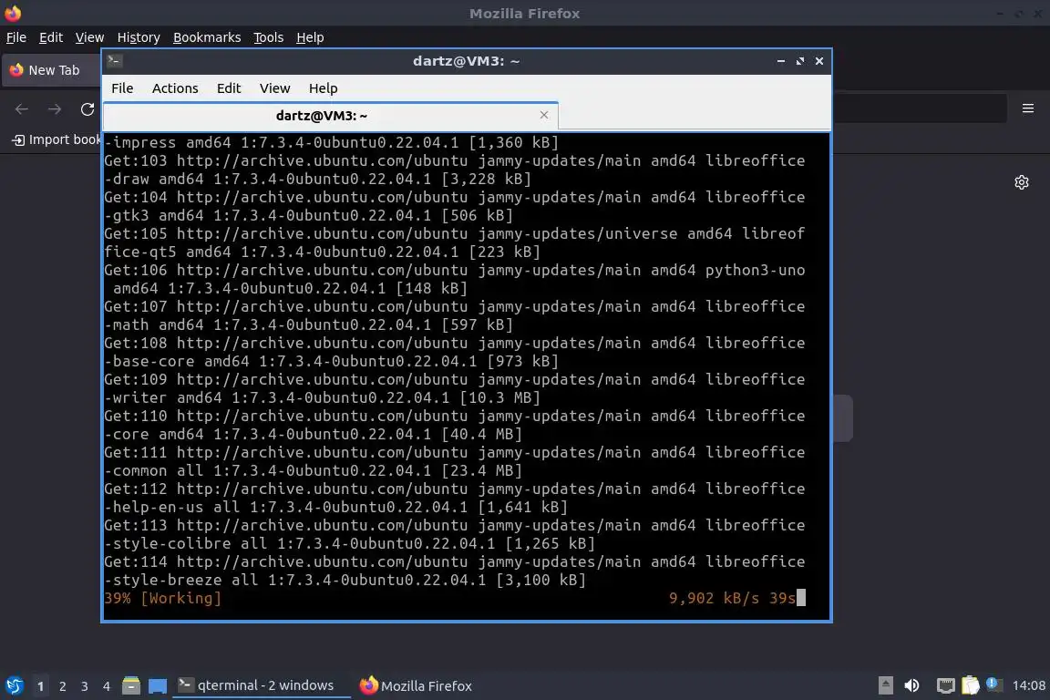Image resolution: width=1050 pixels, height=700 pixels.
Task: Click the Firefox logo in title bar
Action: tap(13, 13)
